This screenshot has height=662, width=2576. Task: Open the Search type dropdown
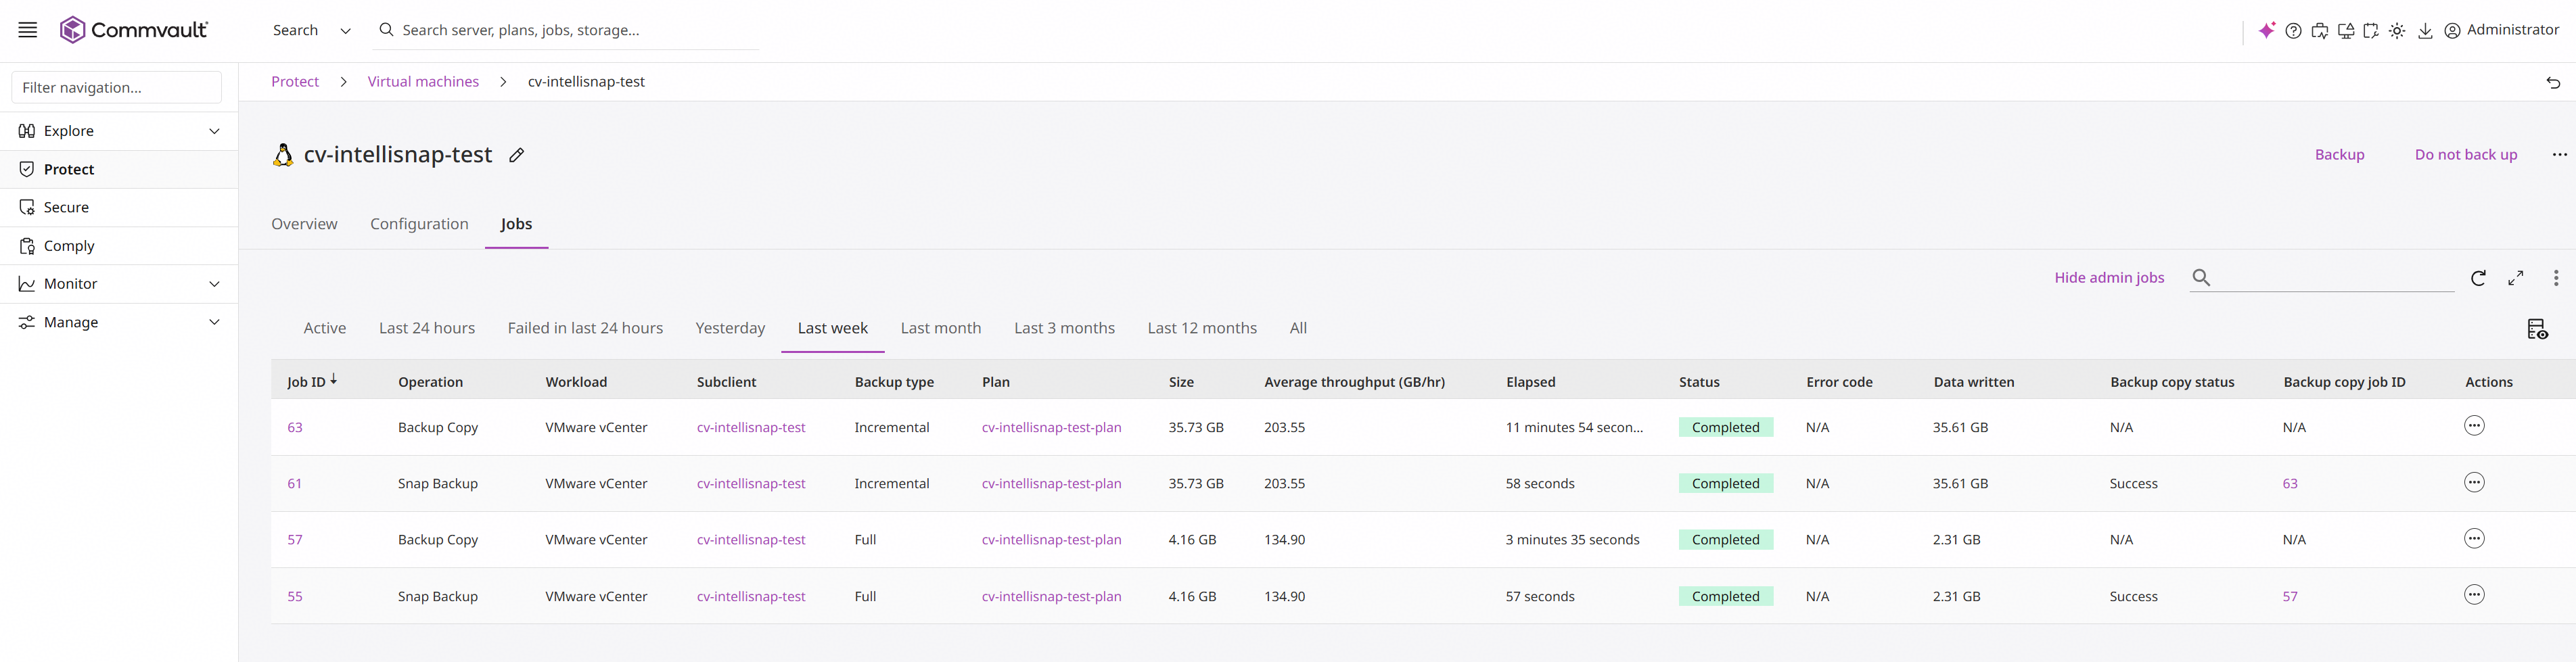312,31
